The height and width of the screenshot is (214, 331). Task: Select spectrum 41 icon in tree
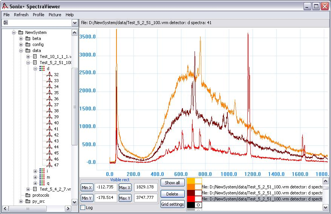[49, 129]
